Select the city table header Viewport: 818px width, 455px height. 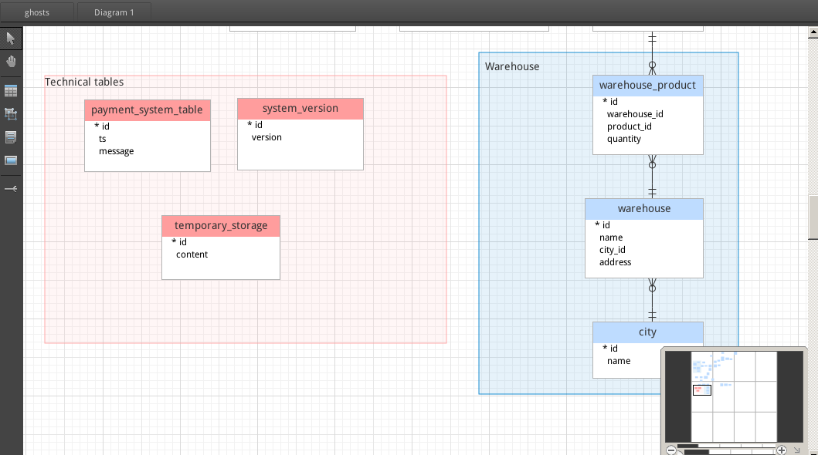point(647,332)
